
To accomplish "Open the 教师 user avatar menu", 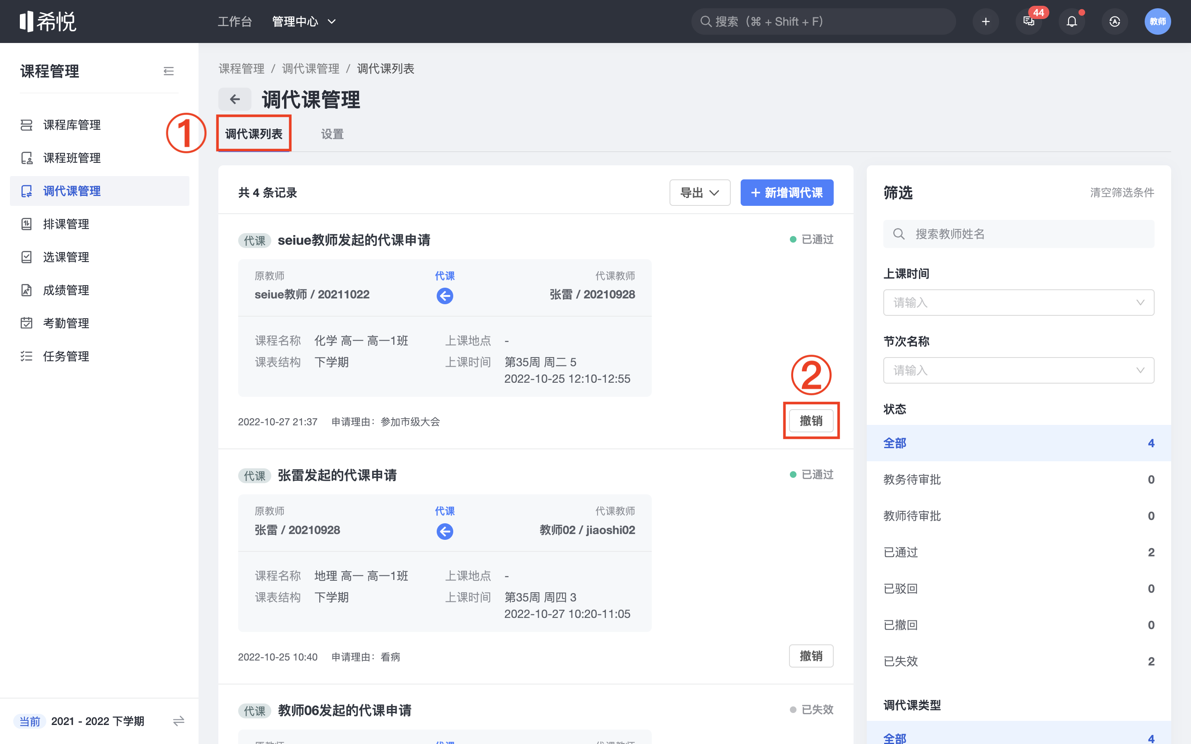I will [1158, 21].
